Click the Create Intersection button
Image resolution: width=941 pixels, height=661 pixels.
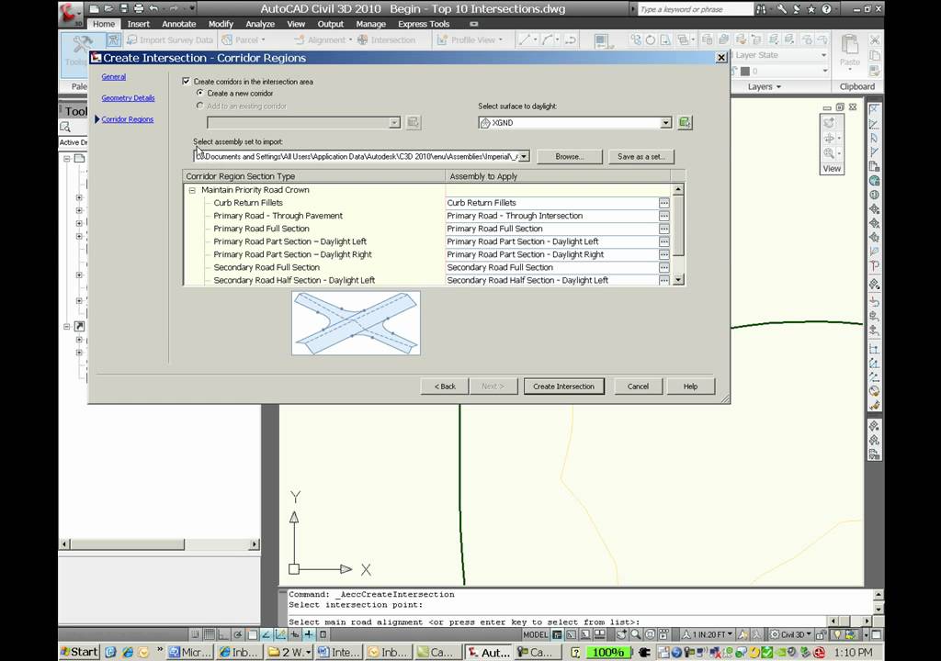click(563, 387)
